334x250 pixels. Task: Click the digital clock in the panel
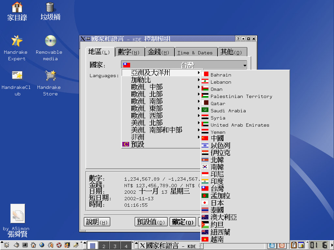point(318,245)
